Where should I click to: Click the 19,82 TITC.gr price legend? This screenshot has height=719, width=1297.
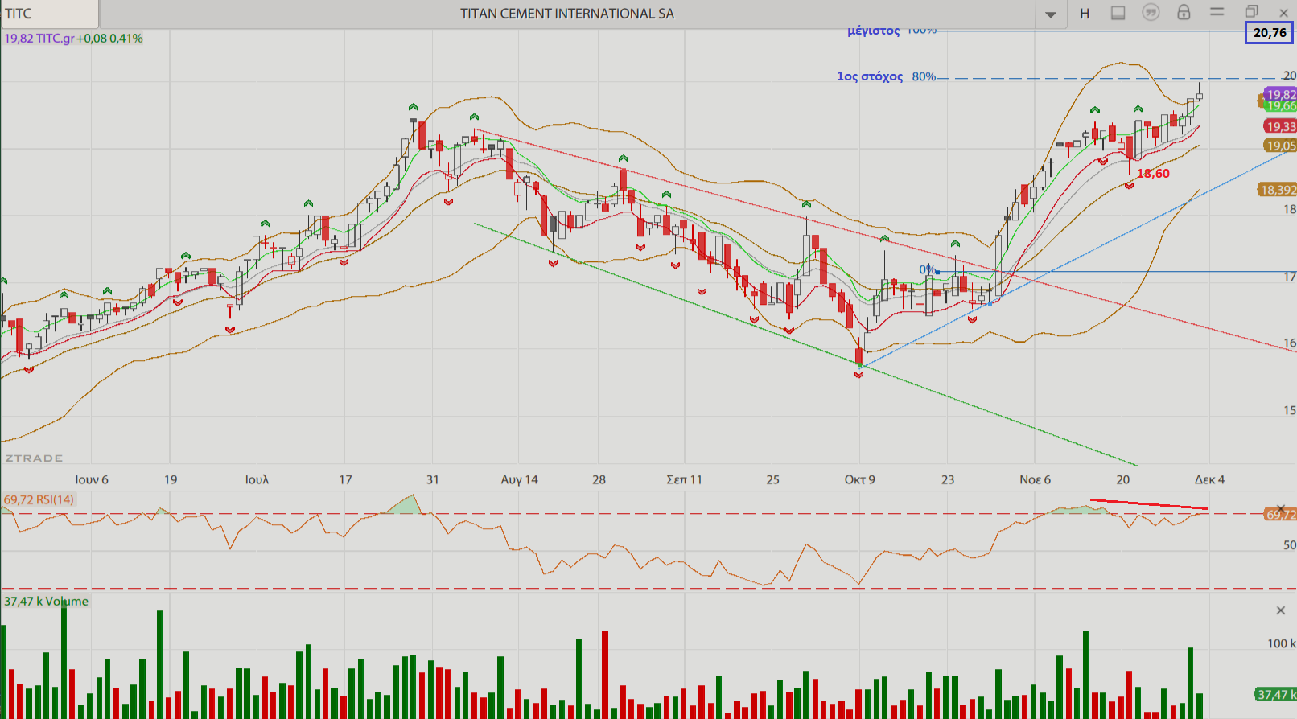[73, 39]
